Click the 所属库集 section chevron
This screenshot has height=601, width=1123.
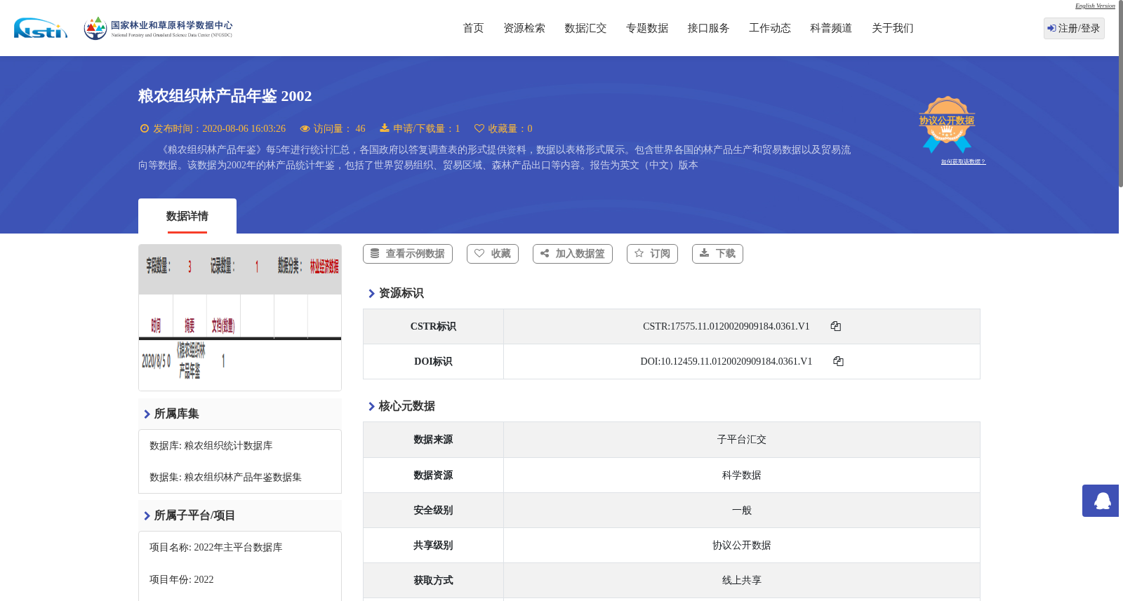(147, 414)
